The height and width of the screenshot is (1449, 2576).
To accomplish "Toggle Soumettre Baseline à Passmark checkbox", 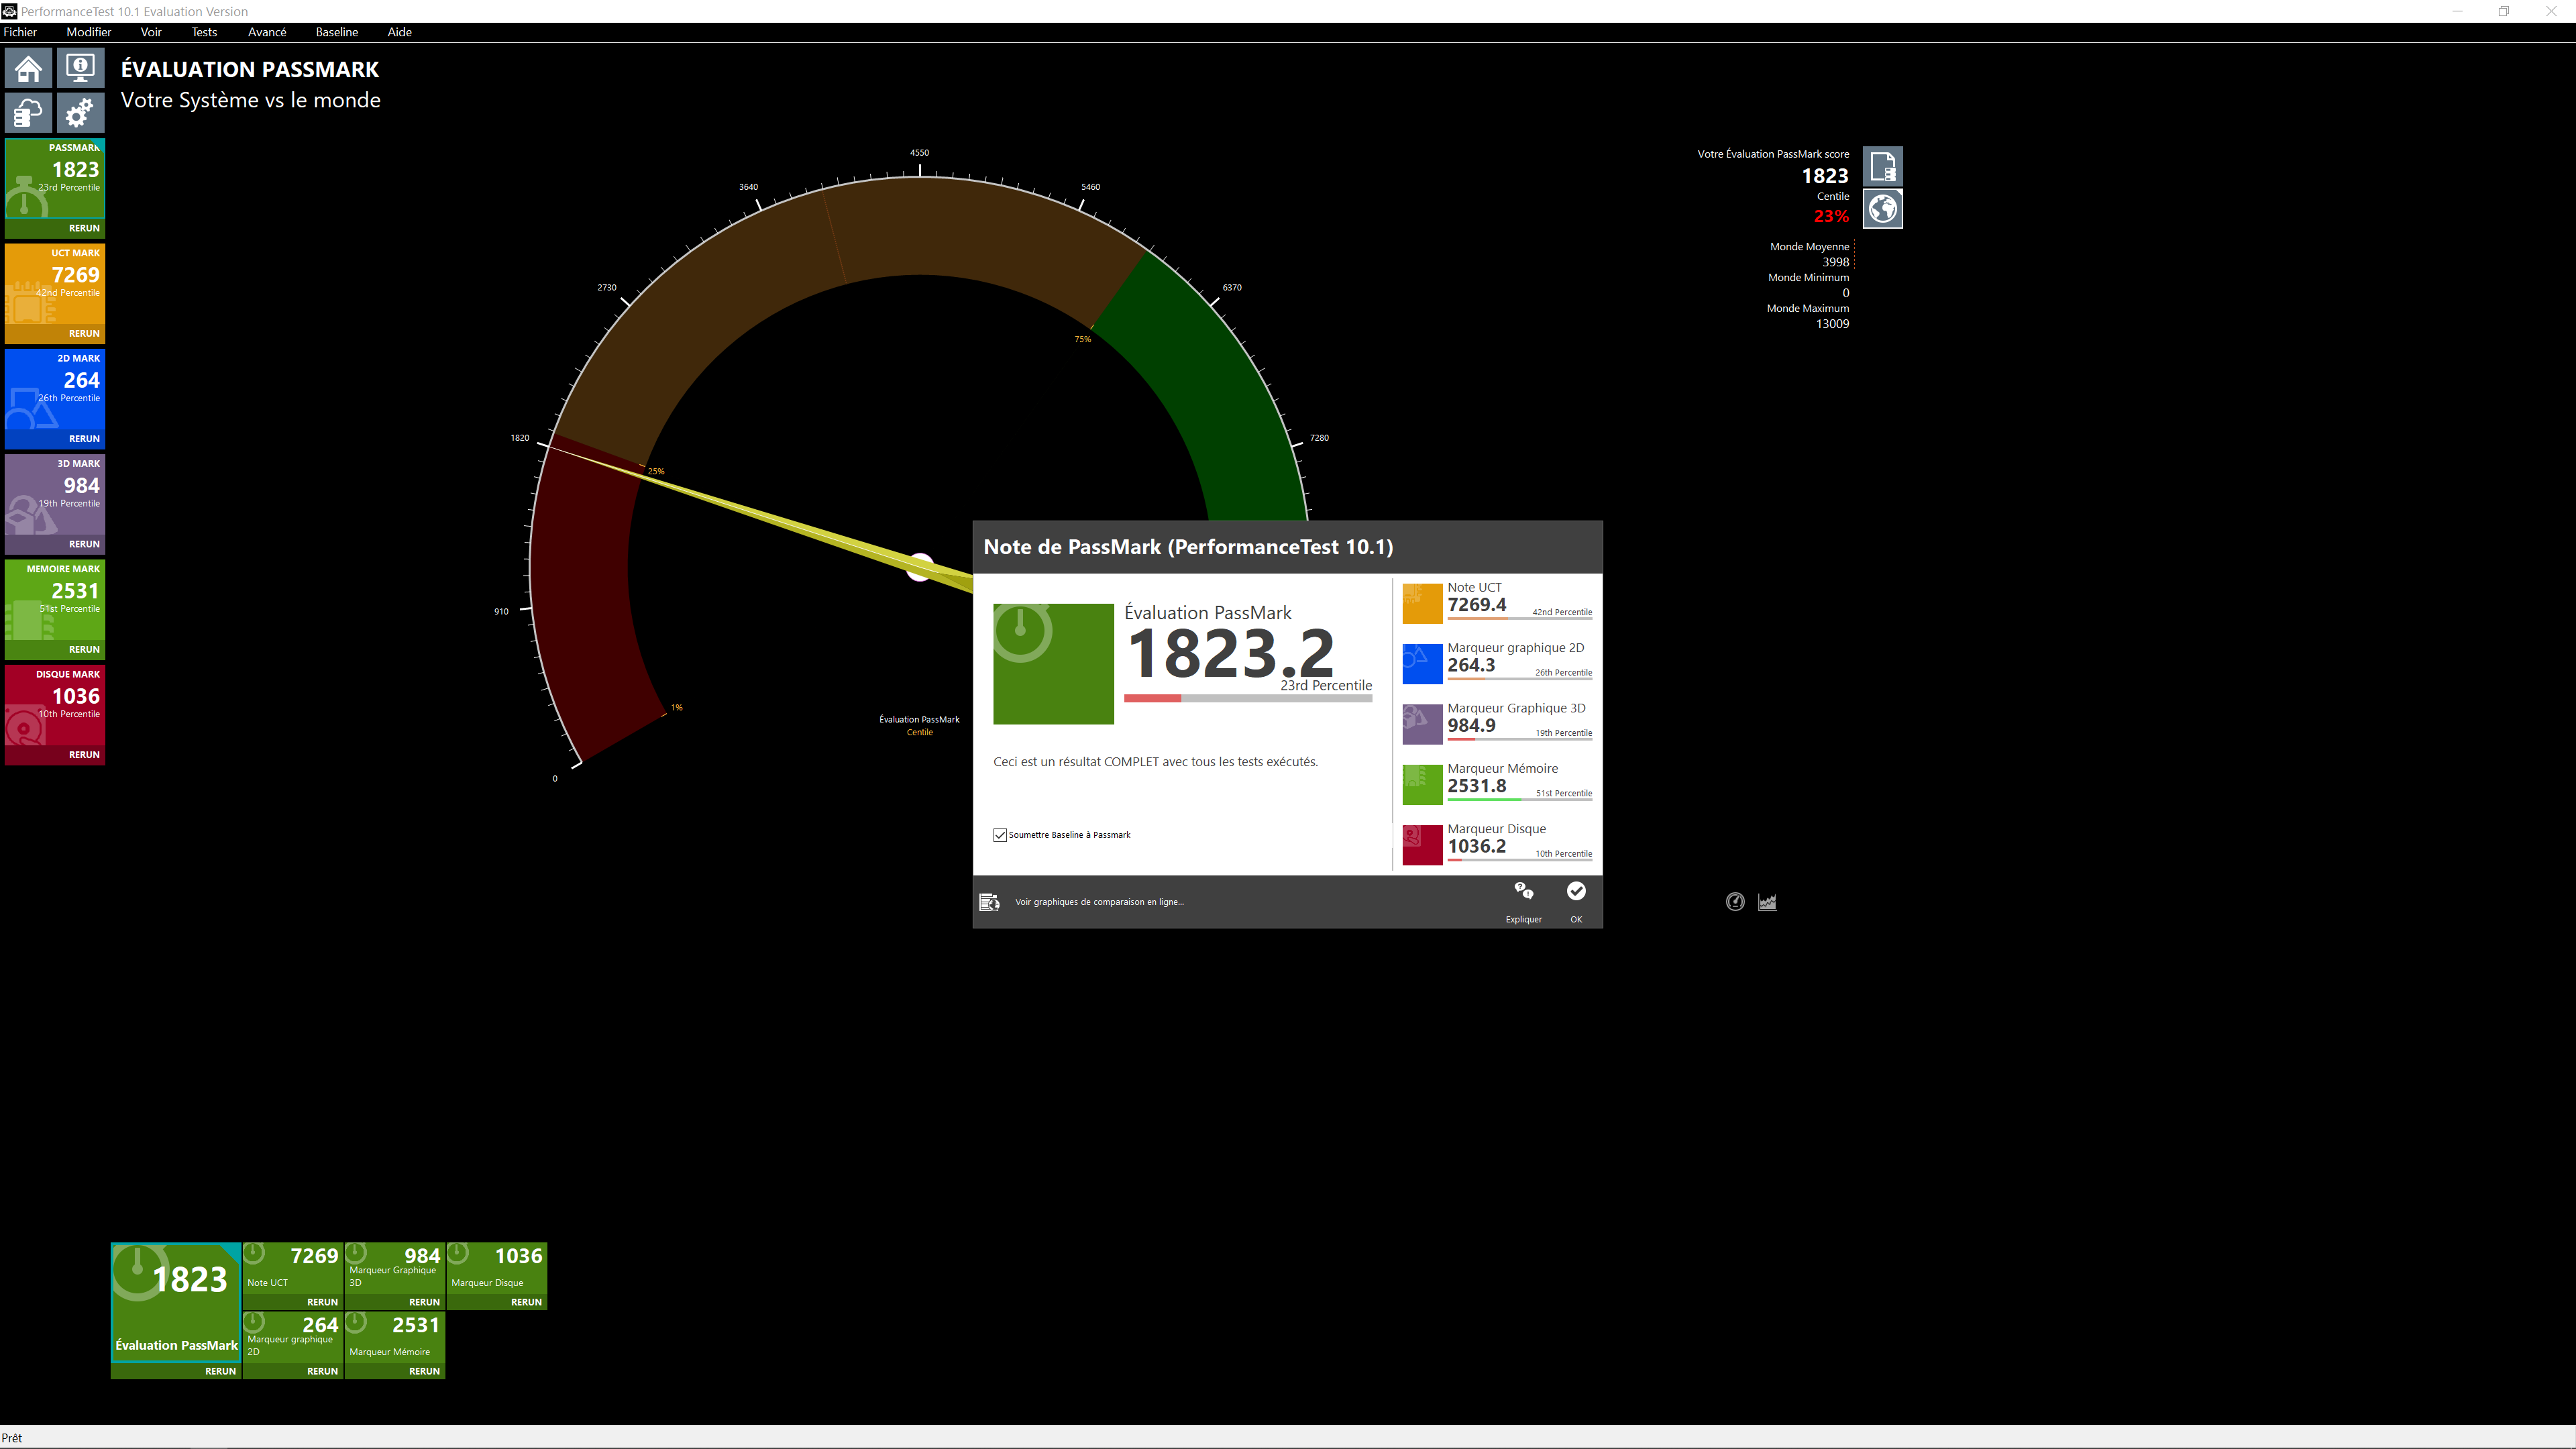I will pyautogui.click(x=1000, y=835).
